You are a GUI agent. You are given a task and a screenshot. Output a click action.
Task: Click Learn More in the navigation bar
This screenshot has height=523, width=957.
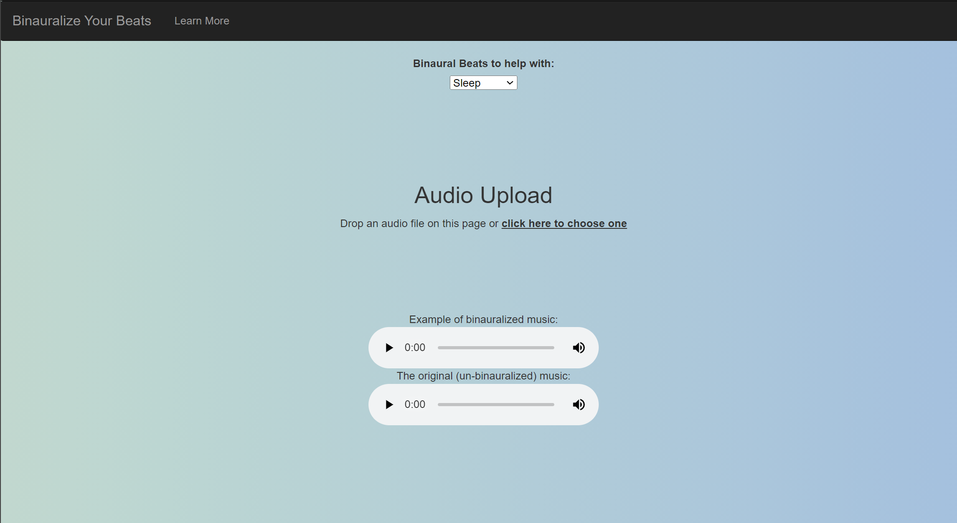pyautogui.click(x=201, y=20)
